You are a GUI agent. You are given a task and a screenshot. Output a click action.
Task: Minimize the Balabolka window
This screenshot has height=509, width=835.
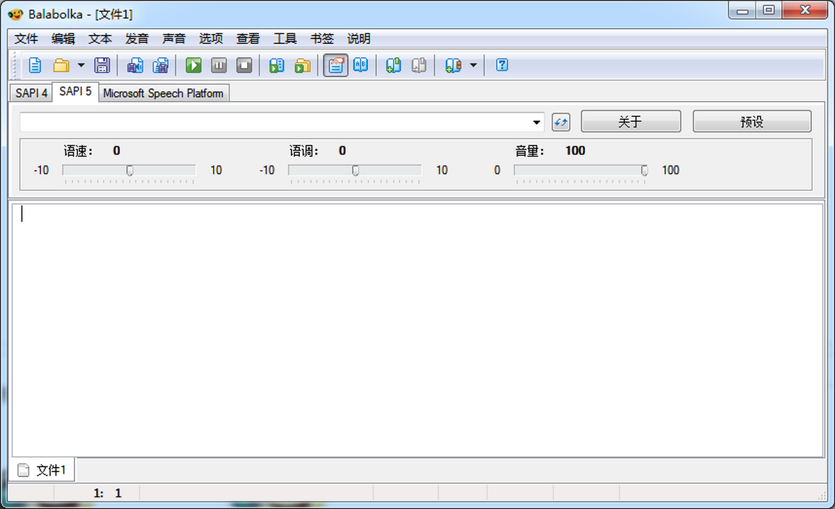742,10
